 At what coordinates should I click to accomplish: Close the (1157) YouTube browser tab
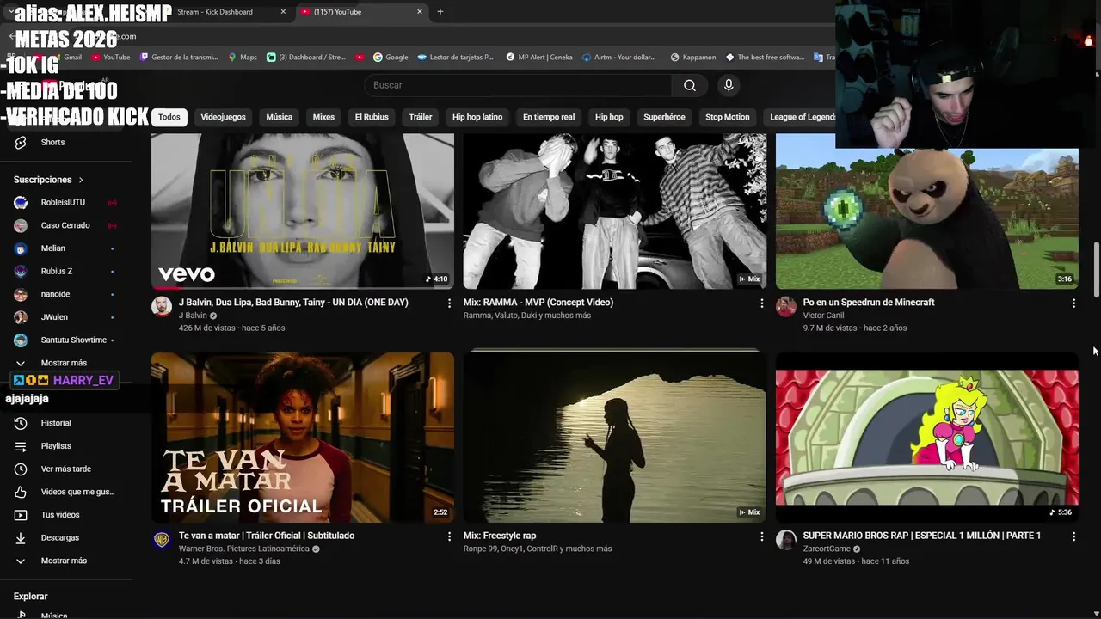tap(420, 12)
